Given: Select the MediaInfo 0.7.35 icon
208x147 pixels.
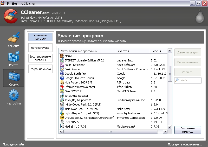Looking at the screenshot, I should click(62, 126).
